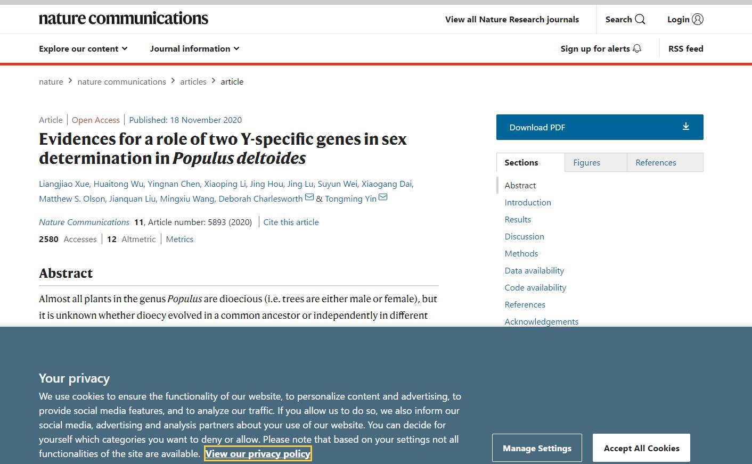The width and height of the screenshot is (752, 464).
Task: Open author Yingnan Chen's details
Action: coord(174,184)
